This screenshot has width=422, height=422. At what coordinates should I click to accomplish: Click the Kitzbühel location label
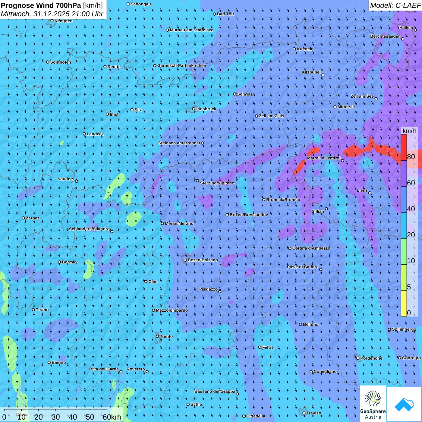pos(311,72)
